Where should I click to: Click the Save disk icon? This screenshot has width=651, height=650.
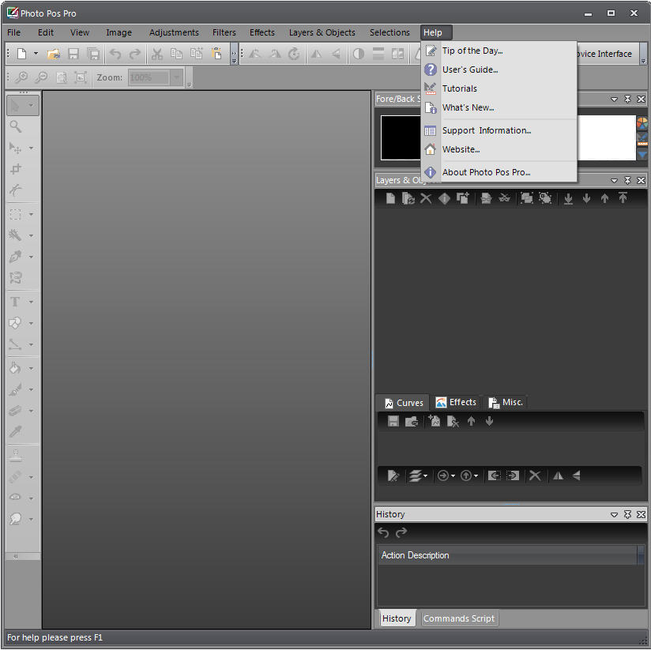point(73,54)
